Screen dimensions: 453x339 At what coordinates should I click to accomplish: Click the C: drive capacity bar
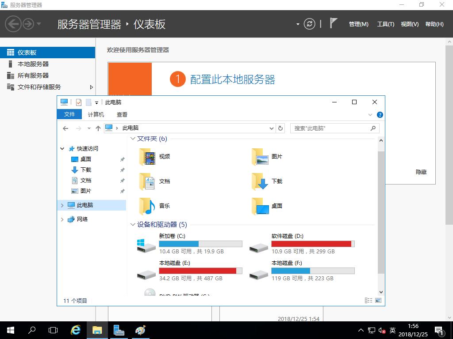(201, 243)
